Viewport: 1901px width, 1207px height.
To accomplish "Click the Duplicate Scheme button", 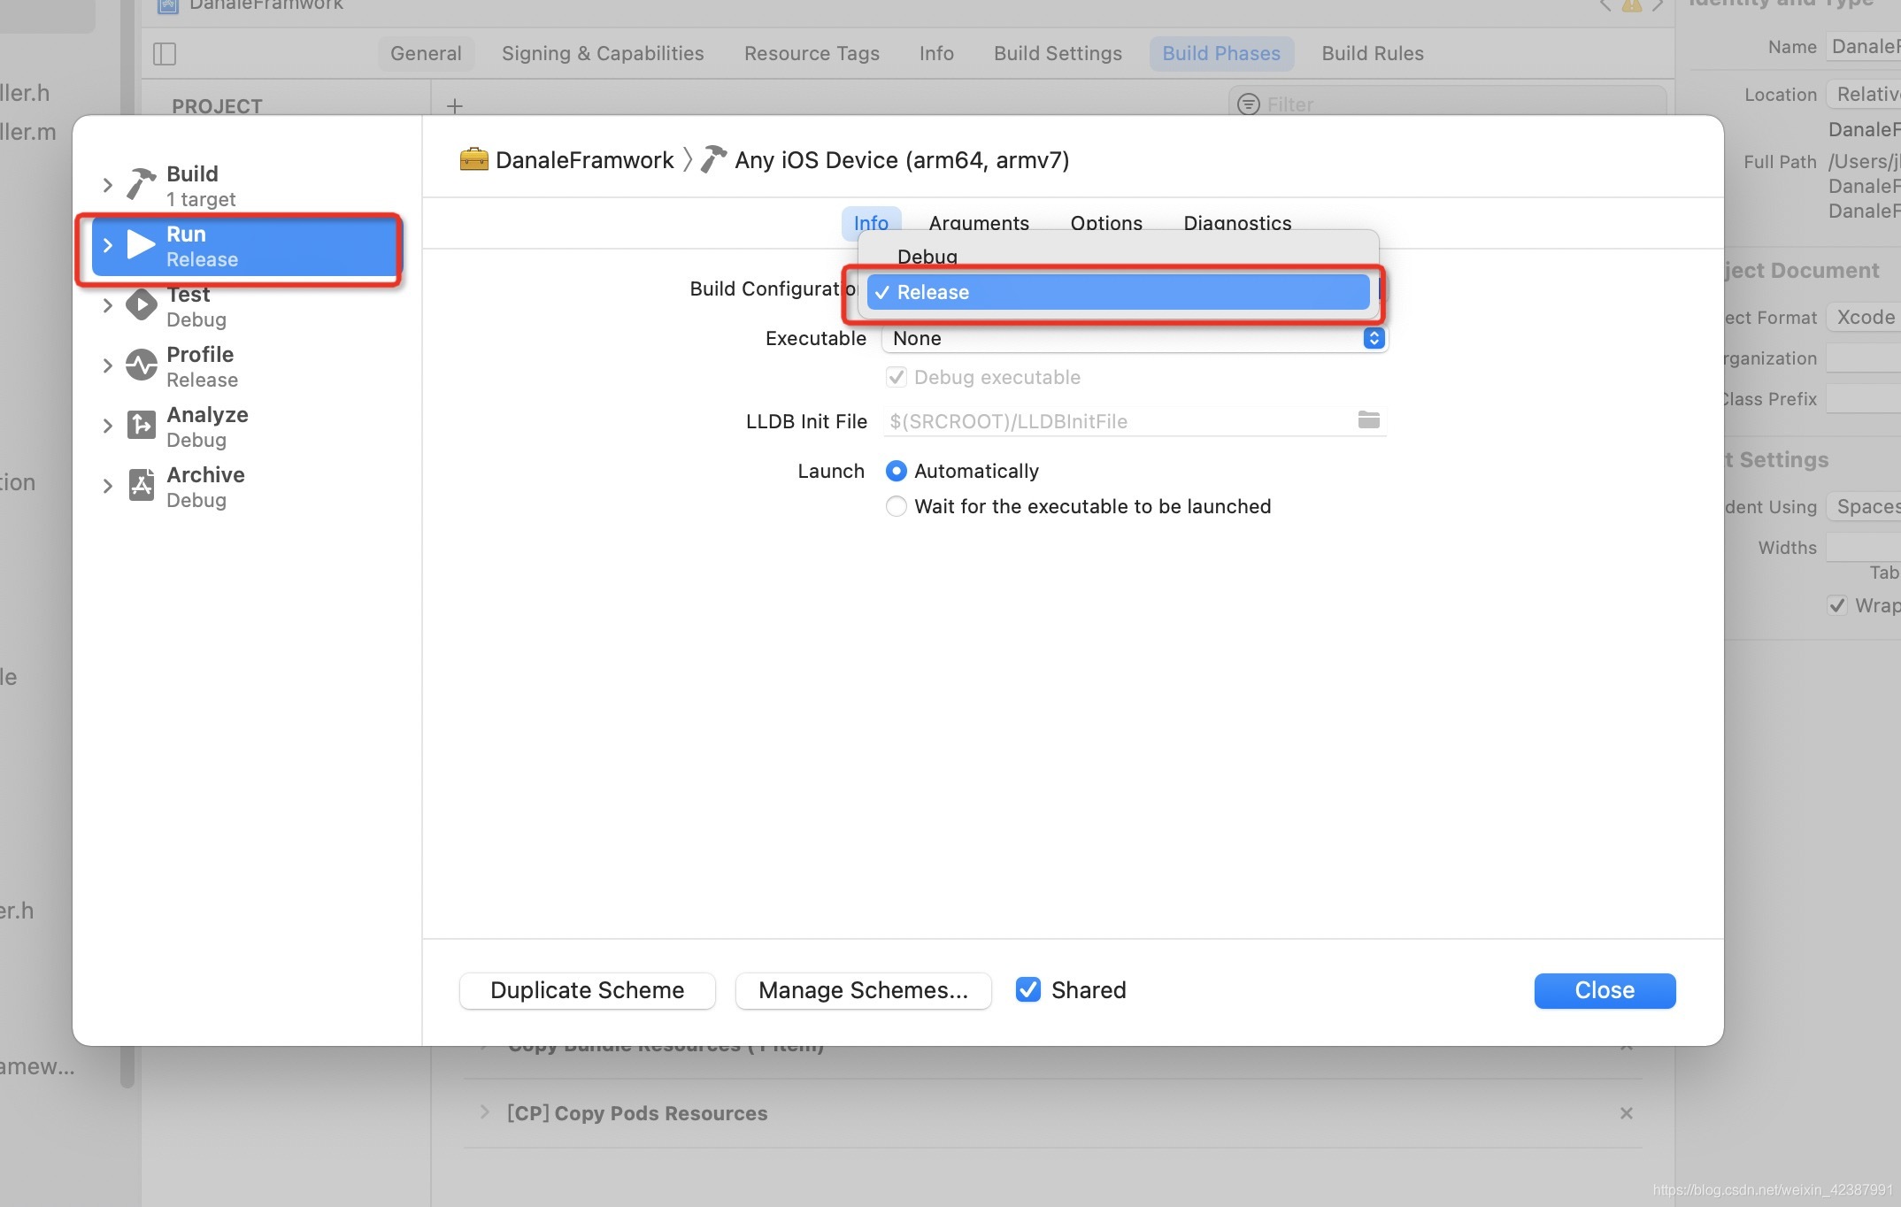I will pyautogui.click(x=588, y=990).
